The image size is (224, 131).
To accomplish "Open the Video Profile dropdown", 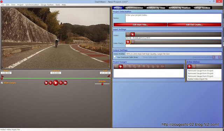I will coord(174,54).
